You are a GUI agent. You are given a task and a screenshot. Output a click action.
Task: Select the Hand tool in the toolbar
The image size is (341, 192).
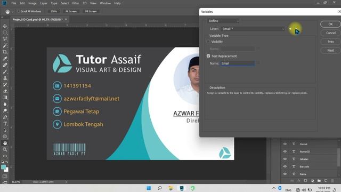[x=5, y=143]
